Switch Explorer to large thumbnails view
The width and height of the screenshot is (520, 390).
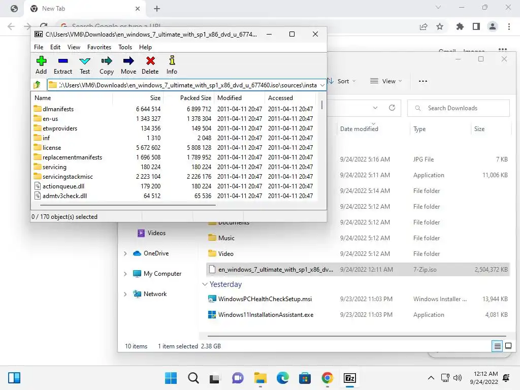(508, 346)
